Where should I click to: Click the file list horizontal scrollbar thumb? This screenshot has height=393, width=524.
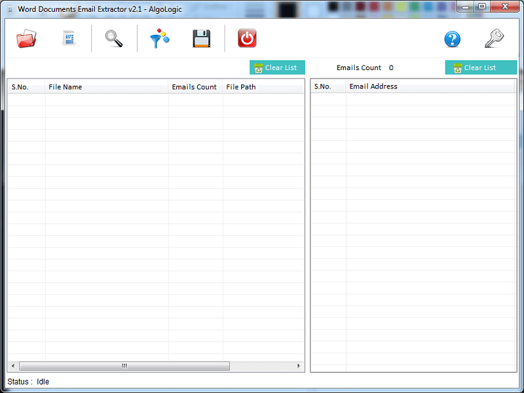pyautogui.click(x=124, y=366)
